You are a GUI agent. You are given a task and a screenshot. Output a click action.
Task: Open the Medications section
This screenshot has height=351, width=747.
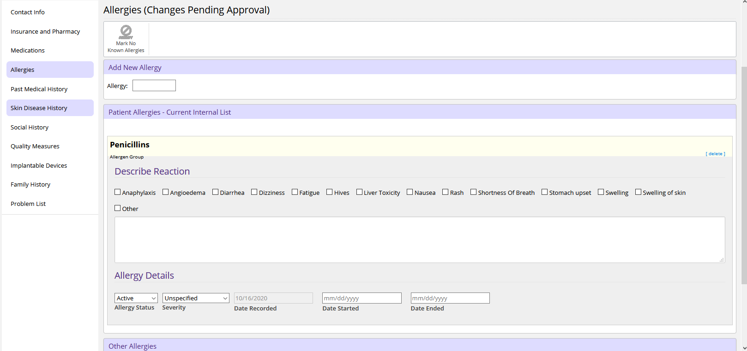coord(28,51)
